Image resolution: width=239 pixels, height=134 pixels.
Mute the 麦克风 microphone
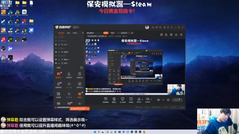point(139,100)
